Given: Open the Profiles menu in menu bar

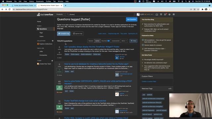Looking at the screenshot, I should [x=48, y=1].
